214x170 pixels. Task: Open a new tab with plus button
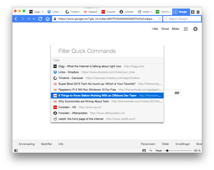192,12
